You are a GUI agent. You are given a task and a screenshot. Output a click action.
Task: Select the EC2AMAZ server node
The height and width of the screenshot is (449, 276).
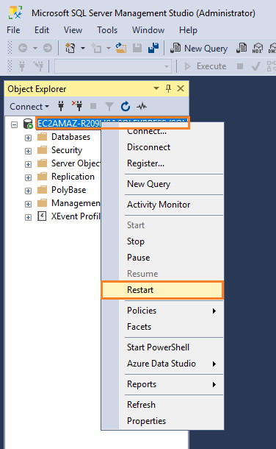point(112,124)
